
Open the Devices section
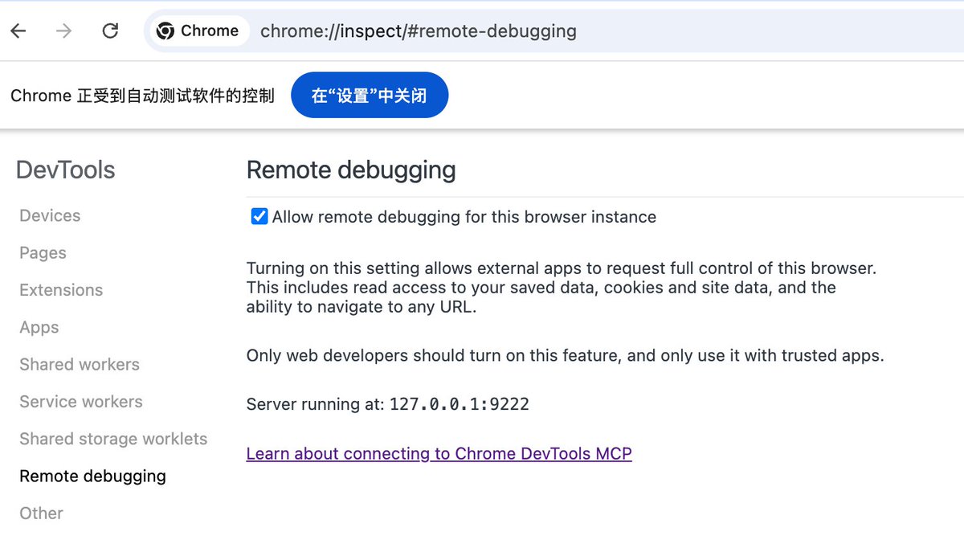coord(50,215)
